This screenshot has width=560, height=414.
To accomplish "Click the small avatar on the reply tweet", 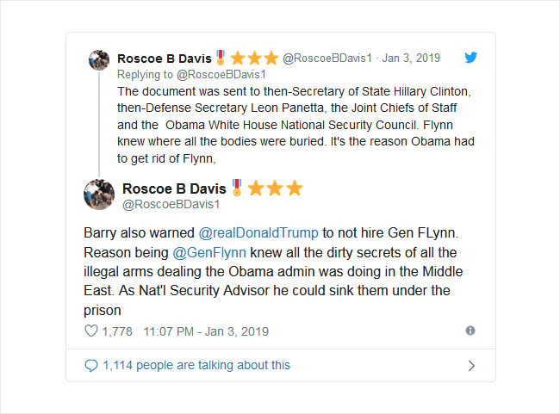I will click(99, 59).
